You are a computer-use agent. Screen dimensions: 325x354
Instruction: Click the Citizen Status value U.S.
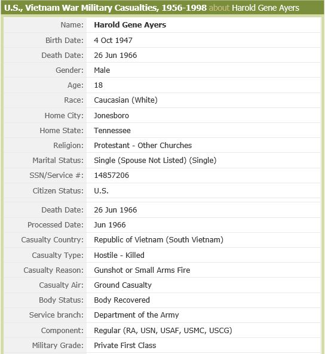101,191
